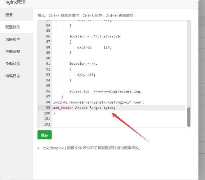The image size is (205, 180).
Task: Click the access_log line in editor
Action: [105, 91]
